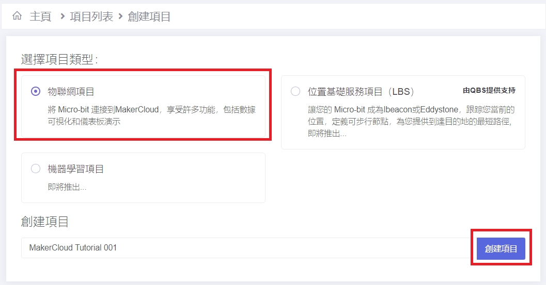Click the 機器學習項目 title label
Image resolution: width=546 pixels, height=285 pixels.
tap(75, 169)
